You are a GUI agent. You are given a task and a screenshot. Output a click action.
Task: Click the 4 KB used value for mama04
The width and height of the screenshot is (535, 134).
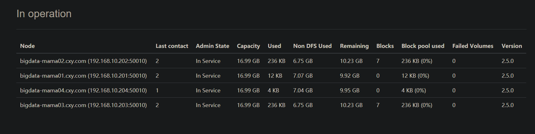(273, 90)
